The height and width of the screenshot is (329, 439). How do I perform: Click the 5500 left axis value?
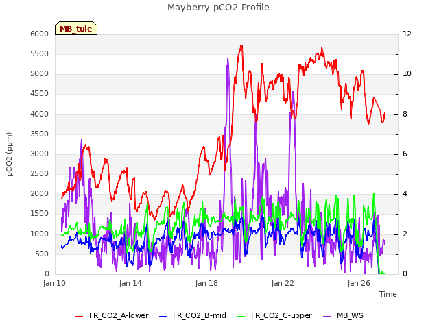(x=40, y=53)
